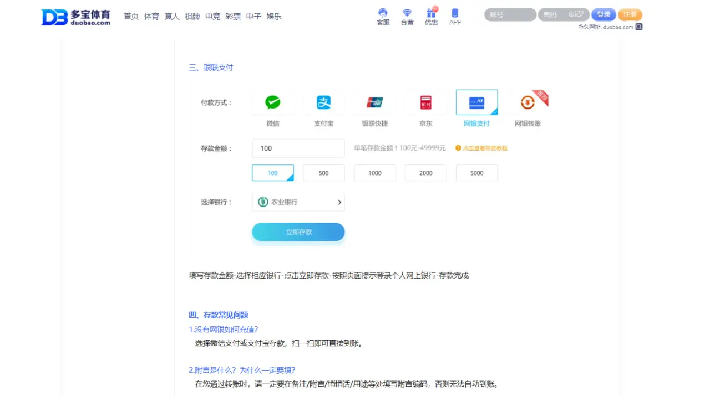This screenshot has height=396, width=710.
Task: Click the question 1.没有网银如何充值?
Action: 224,329
